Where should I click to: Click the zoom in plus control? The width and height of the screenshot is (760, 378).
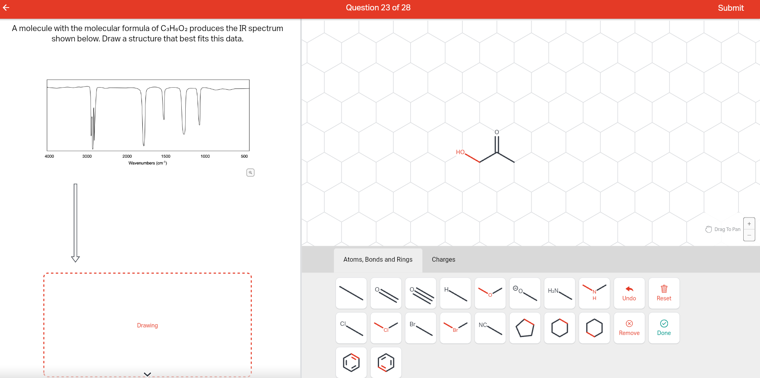click(749, 223)
